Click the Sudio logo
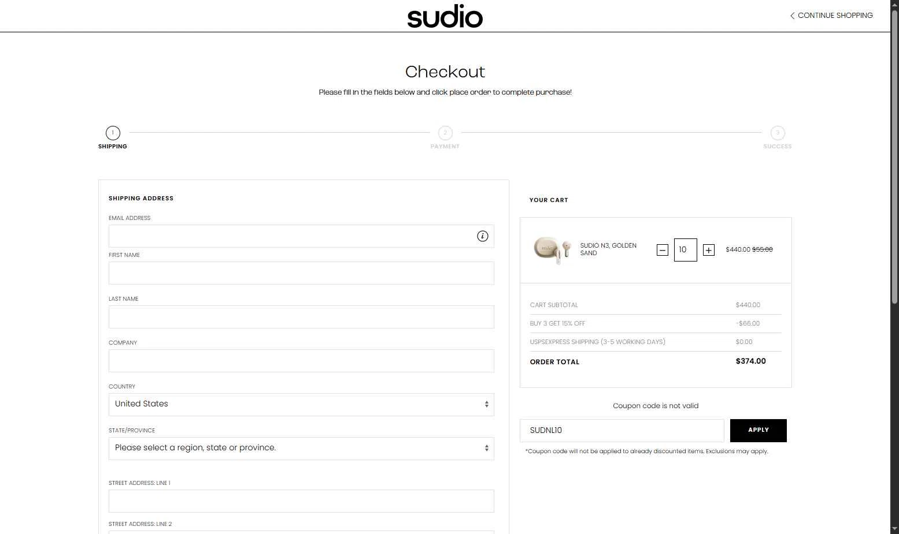The height and width of the screenshot is (534, 899). 445,17
